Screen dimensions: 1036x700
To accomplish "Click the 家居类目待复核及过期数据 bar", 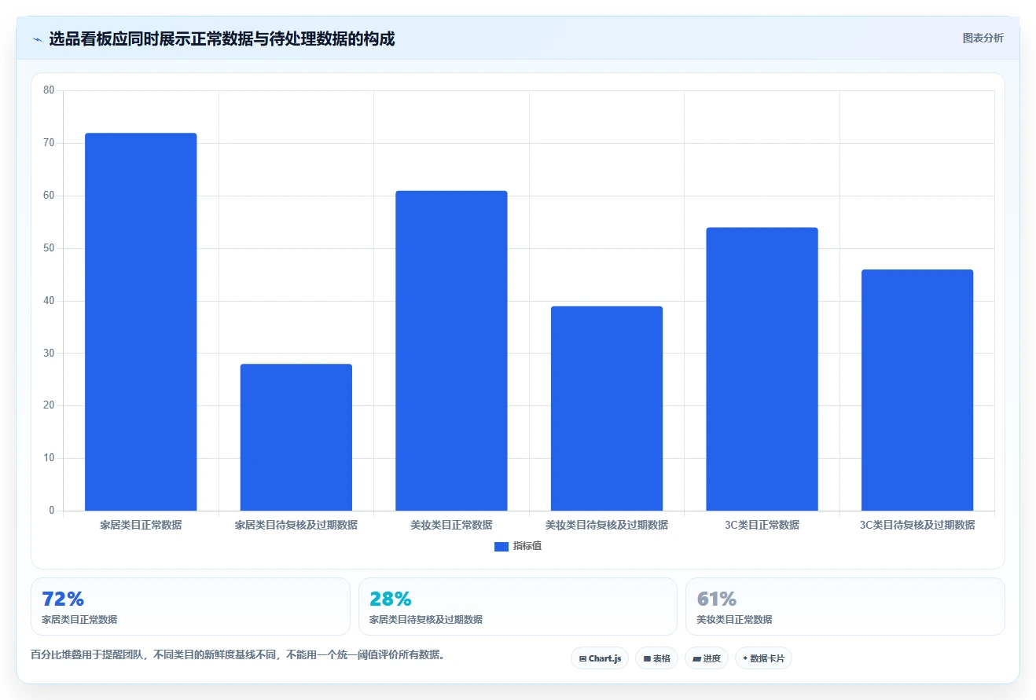I will tap(296, 438).
